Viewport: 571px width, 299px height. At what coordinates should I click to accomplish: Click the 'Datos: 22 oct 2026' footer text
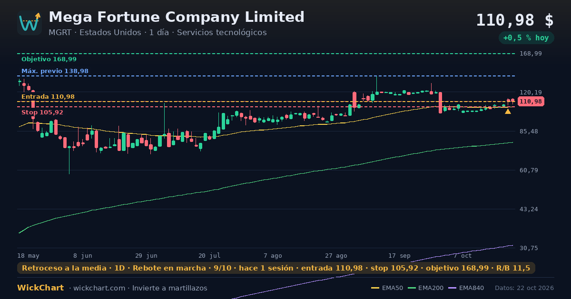[524, 288]
